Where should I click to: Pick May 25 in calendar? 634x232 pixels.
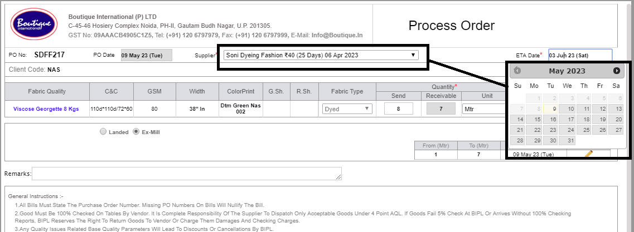583,130
